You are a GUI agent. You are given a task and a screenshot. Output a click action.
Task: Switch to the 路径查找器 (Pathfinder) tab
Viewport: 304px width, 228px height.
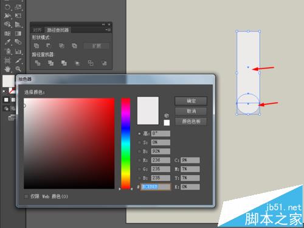click(x=58, y=30)
